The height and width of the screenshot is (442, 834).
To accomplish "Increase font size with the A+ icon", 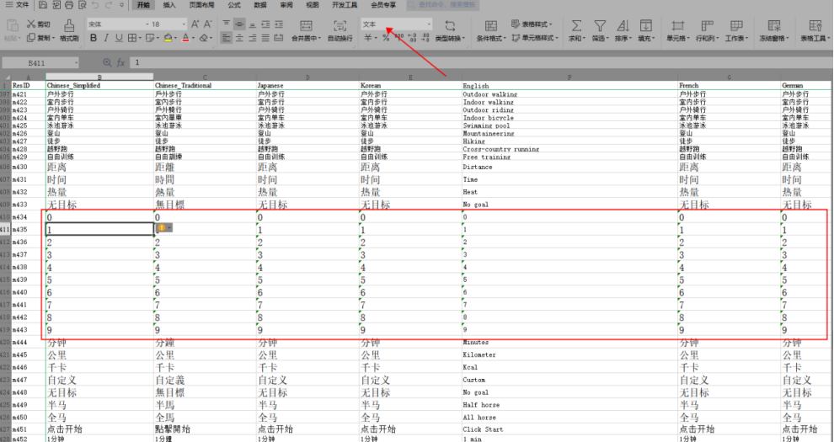I will pos(195,24).
